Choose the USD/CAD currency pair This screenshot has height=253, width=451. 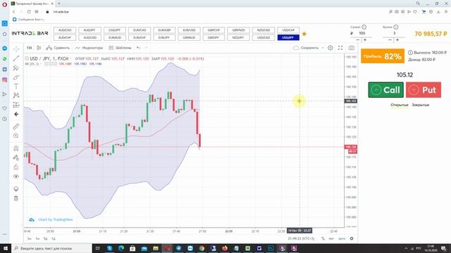264,37
